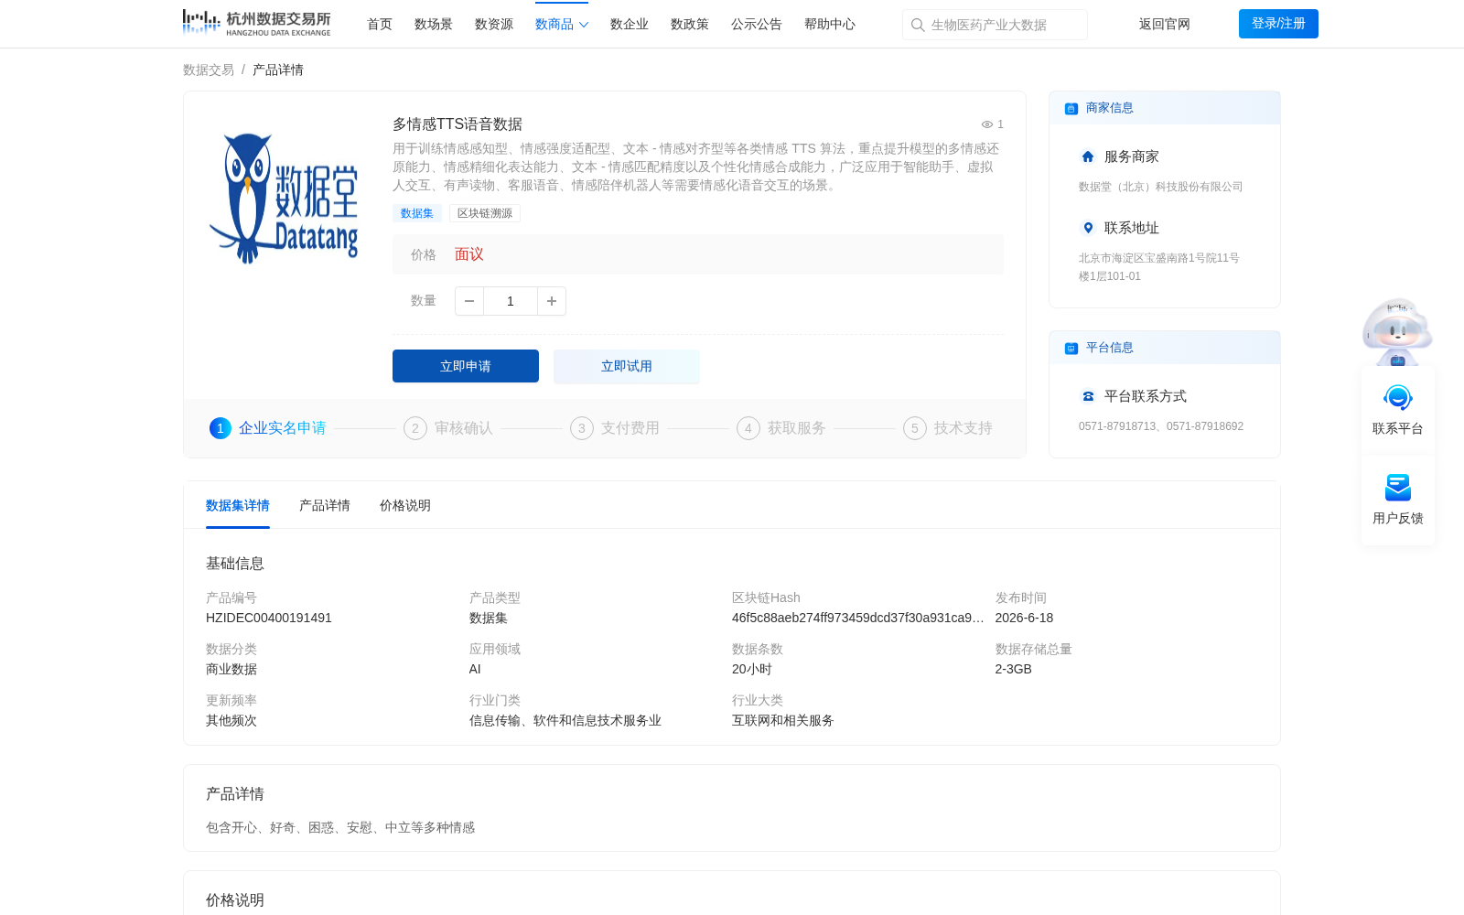Click 商业数据 category value

[x=231, y=669]
